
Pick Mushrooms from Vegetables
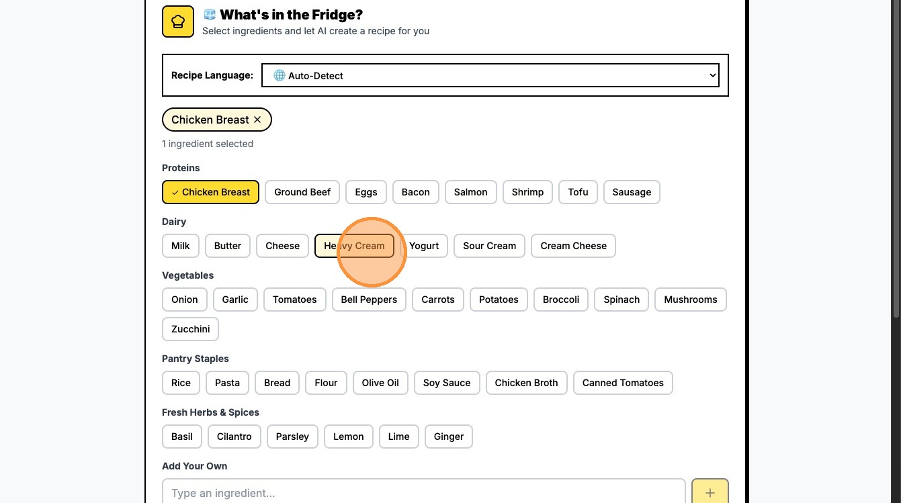point(690,300)
